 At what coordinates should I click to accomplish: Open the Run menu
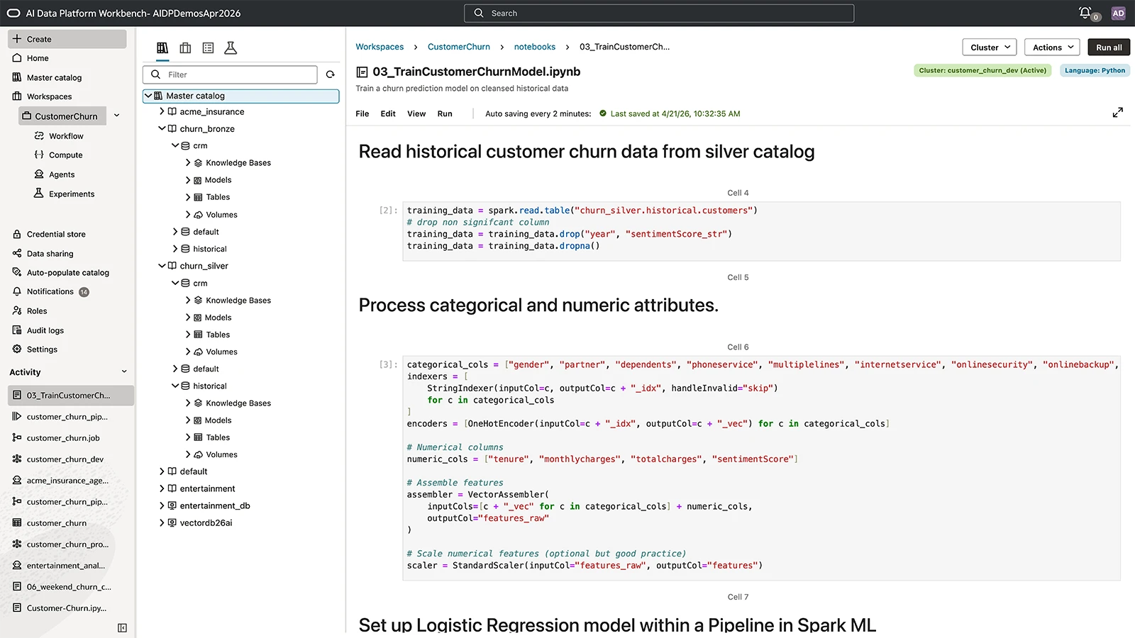[445, 113]
